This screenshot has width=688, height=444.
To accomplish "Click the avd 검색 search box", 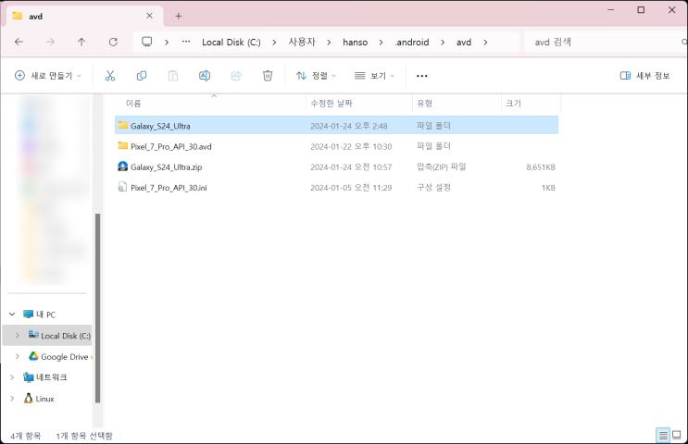I will pos(606,42).
